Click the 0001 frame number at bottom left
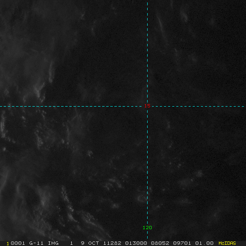The height and width of the screenshot is (246, 246). click(17, 243)
